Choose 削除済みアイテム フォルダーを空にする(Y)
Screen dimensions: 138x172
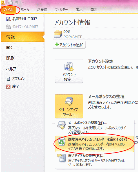point(95,144)
